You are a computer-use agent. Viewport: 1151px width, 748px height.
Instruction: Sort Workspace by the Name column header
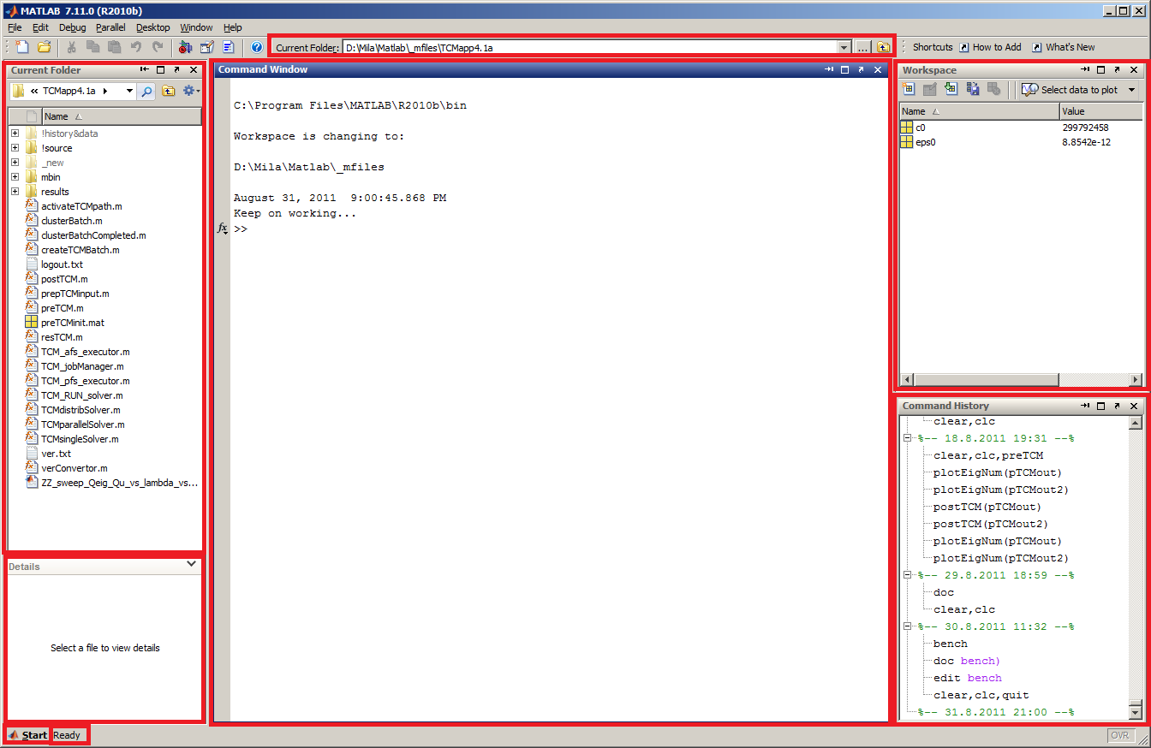(x=979, y=111)
